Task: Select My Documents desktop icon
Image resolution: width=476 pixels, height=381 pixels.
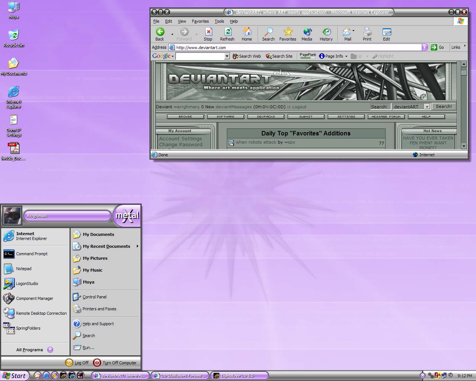Action: coord(14,67)
